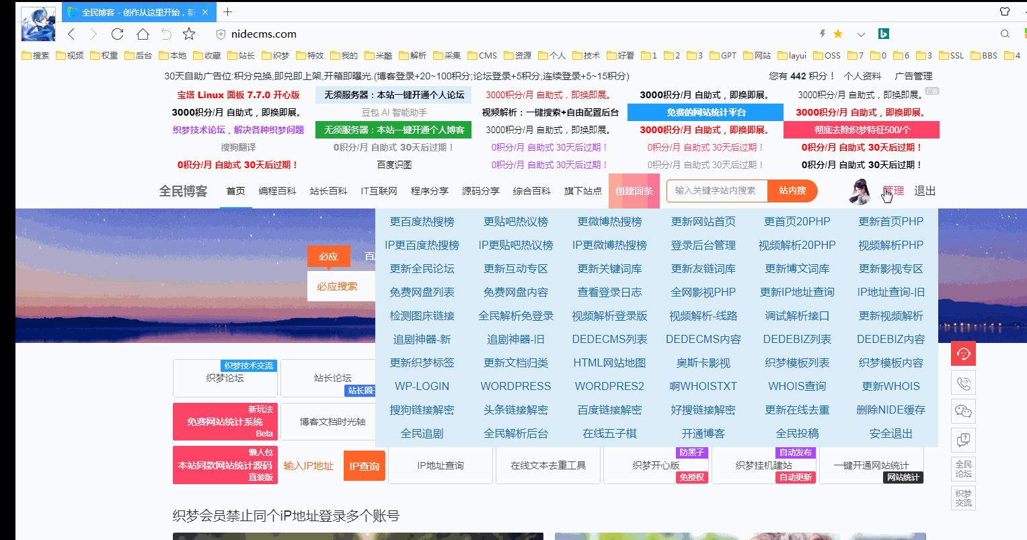Click the yellow bookmark star in address bar
Viewport: 1027px width, 540px height.
point(838,34)
